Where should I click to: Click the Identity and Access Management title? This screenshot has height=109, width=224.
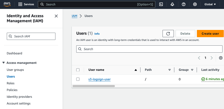25,18
